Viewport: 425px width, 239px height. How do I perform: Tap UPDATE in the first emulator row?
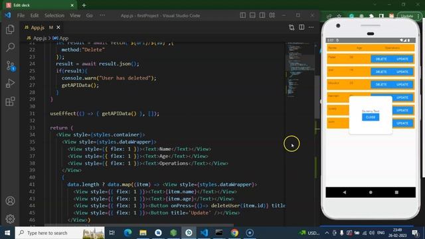tap(402, 59)
